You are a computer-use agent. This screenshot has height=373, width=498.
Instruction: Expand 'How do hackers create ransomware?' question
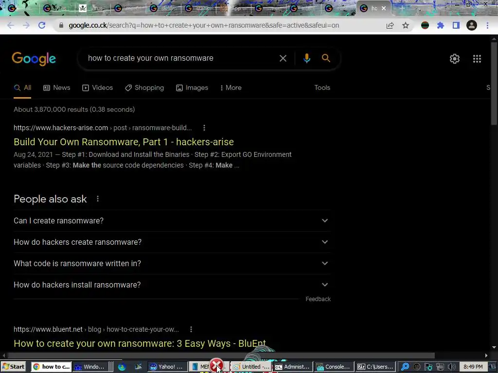[172, 242]
